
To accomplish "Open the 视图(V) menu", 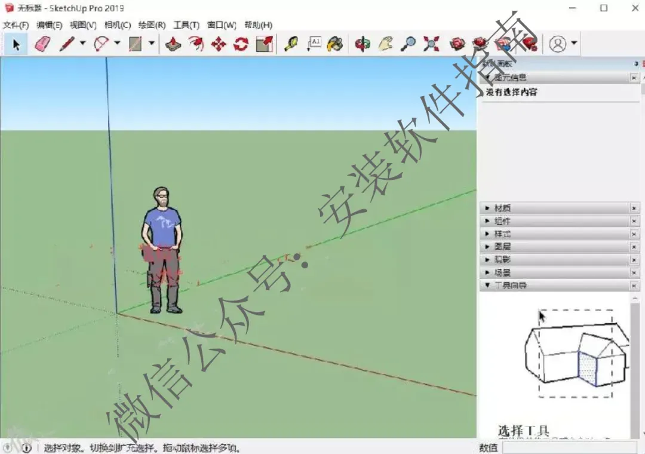I will [83, 25].
